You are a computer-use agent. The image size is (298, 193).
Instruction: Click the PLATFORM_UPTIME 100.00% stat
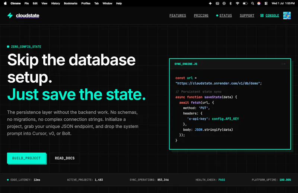271,180
